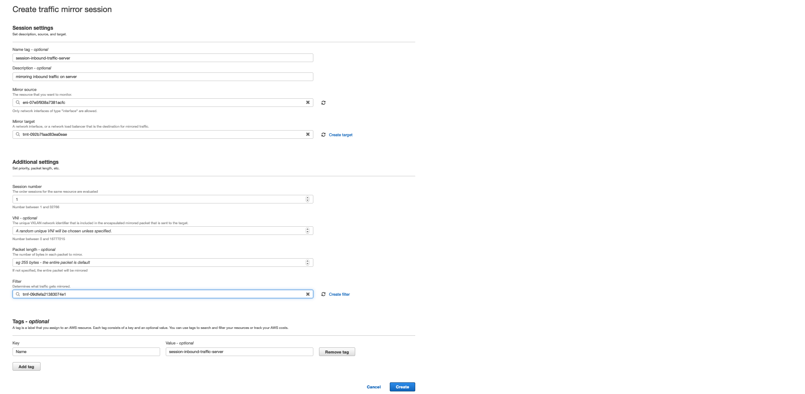Focus the Name tag input field

point(163,58)
